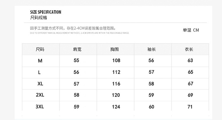Click the 2XL size row label

tap(40, 95)
